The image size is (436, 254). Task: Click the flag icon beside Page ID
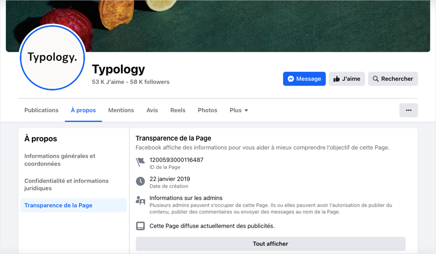click(x=140, y=162)
